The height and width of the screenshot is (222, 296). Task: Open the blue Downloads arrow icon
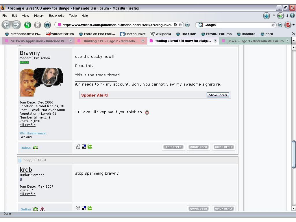pos(266,16)
